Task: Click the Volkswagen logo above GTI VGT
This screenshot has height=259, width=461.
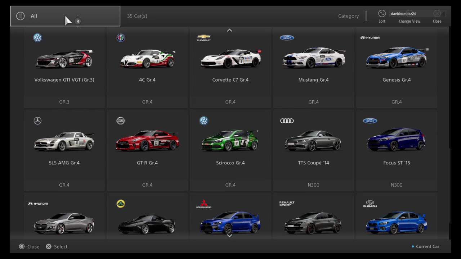Action: click(37, 38)
